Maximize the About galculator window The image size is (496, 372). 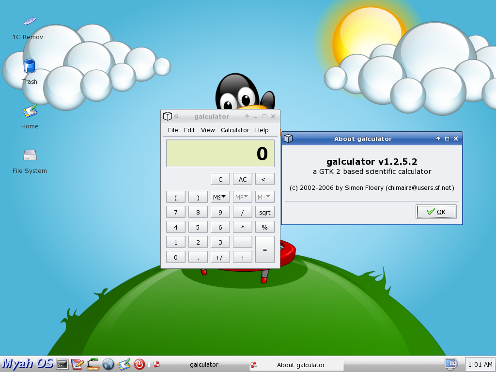coord(447,139)
